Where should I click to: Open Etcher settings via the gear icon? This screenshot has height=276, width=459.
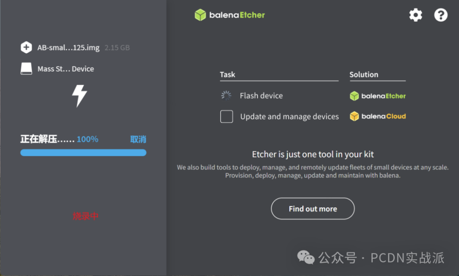tap(415, 15)
